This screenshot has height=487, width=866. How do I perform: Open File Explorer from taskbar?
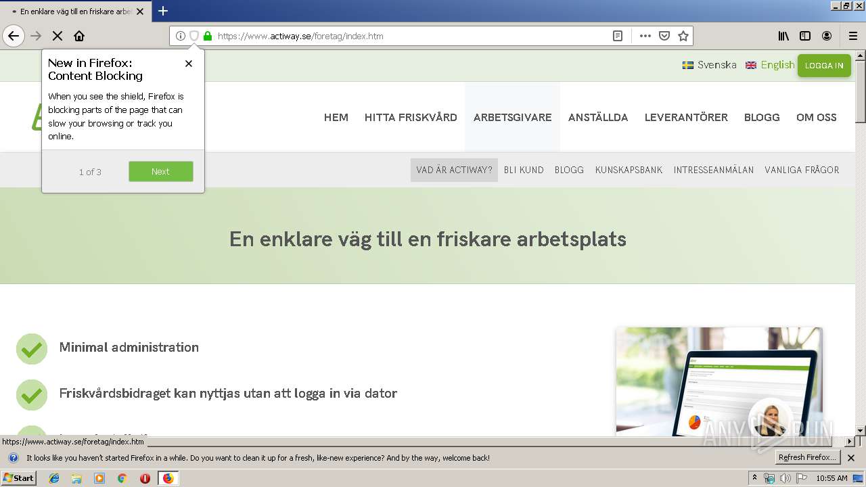[76, 478]
